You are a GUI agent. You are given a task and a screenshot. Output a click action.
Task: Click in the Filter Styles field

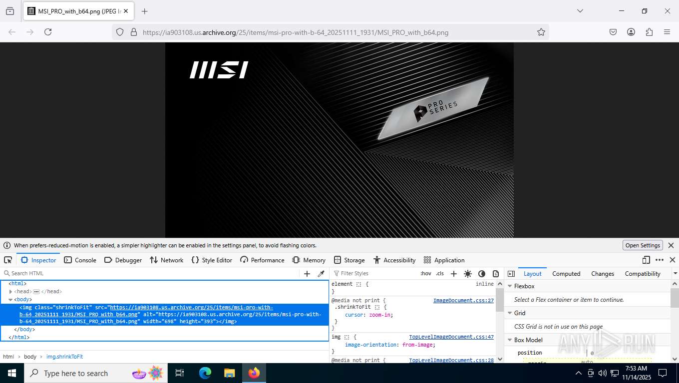[x=374, y=273]
